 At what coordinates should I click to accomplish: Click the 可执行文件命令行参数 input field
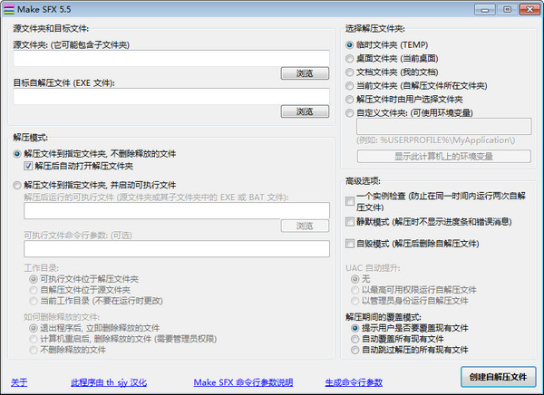(x=177, y=249)
